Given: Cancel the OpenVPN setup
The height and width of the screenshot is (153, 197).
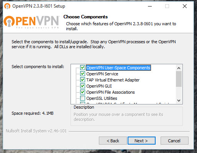Looking at the screenshot, I should (x=174, y=141).
